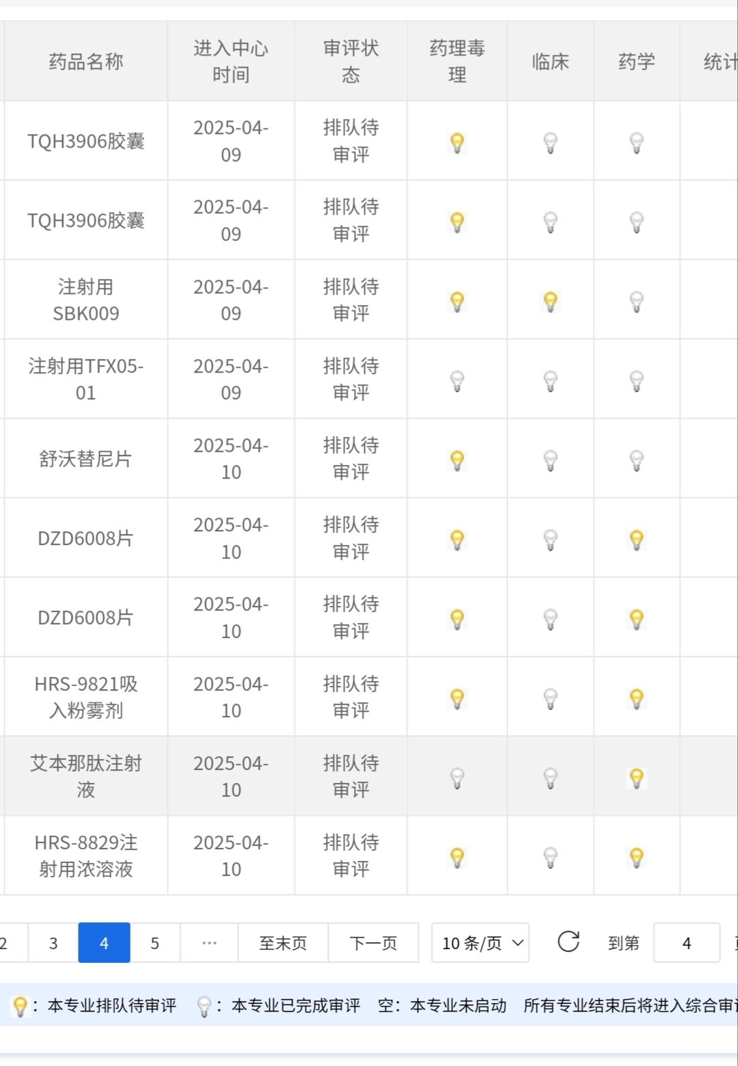The height and width of the screenshot is (1066, 738).
Task: Click yellow 药理毒理 bulb for first TQH3906胶囊 row
Action: tap(457, 142)
